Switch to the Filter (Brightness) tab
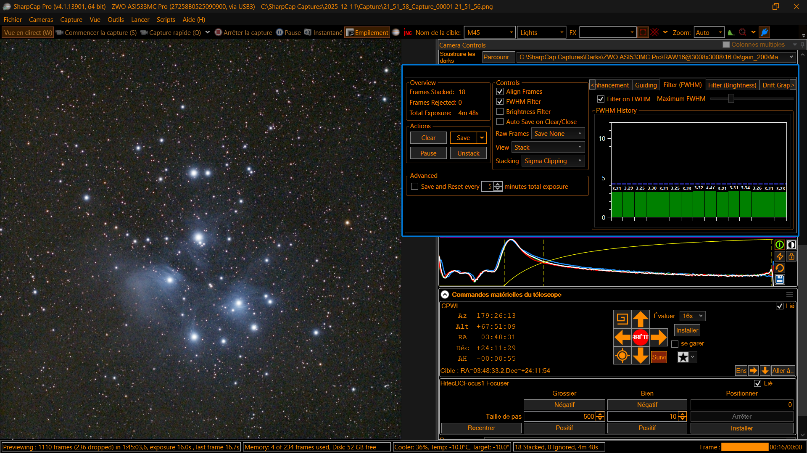The height and width of the screenshot is (454, 807). (732, 85)
